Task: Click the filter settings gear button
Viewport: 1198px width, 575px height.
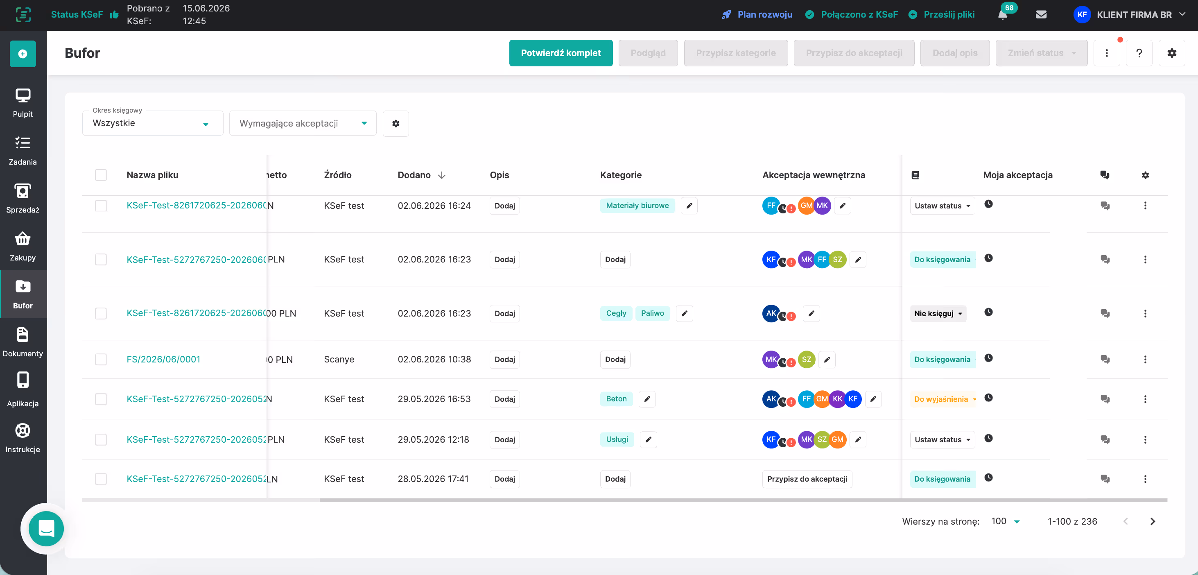Action: [x=396, y=124]
